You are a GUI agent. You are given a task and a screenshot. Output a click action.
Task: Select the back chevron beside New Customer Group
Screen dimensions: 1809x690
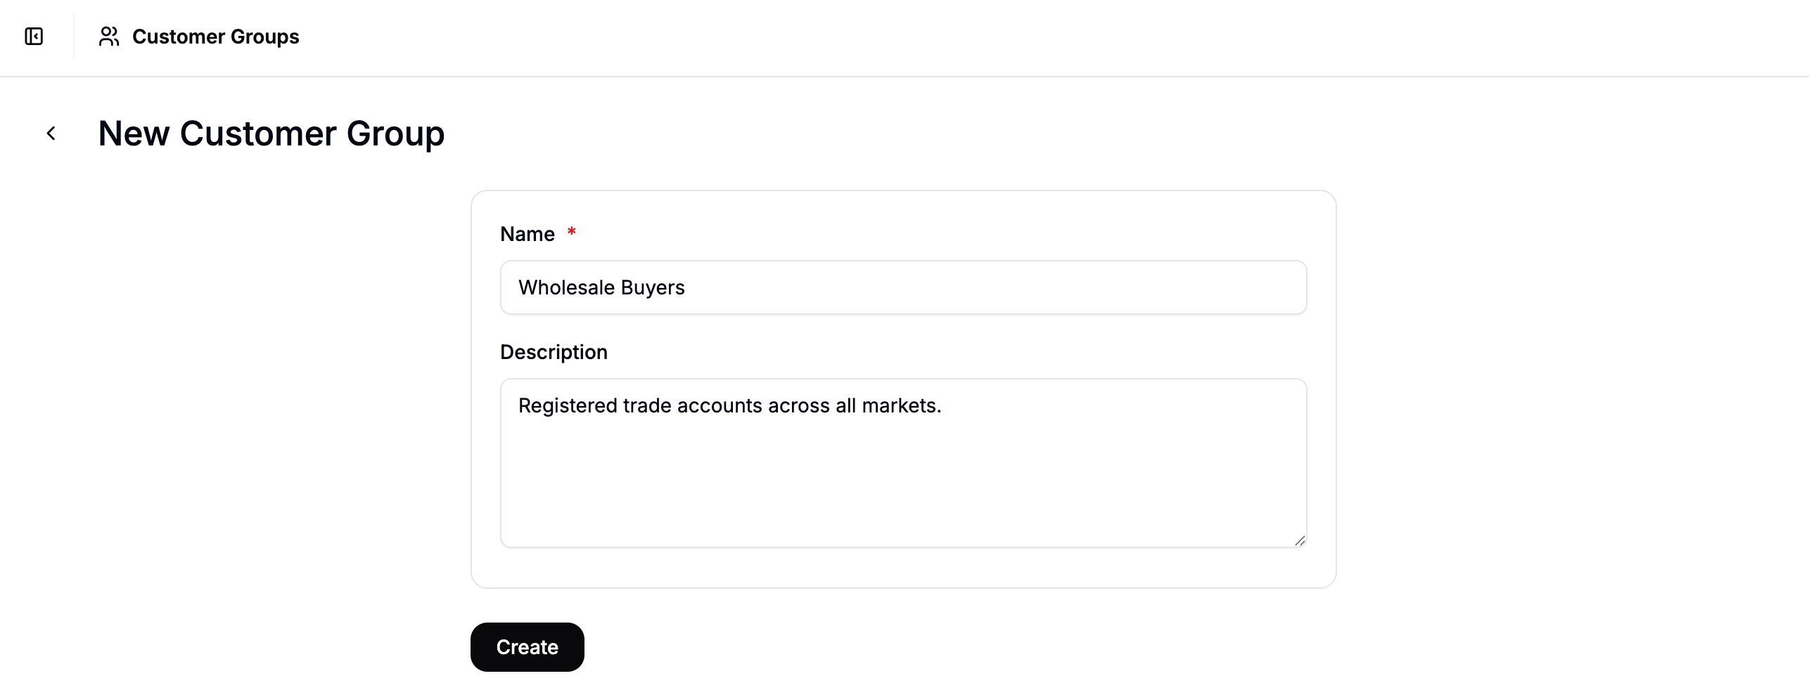pos(51,133)
